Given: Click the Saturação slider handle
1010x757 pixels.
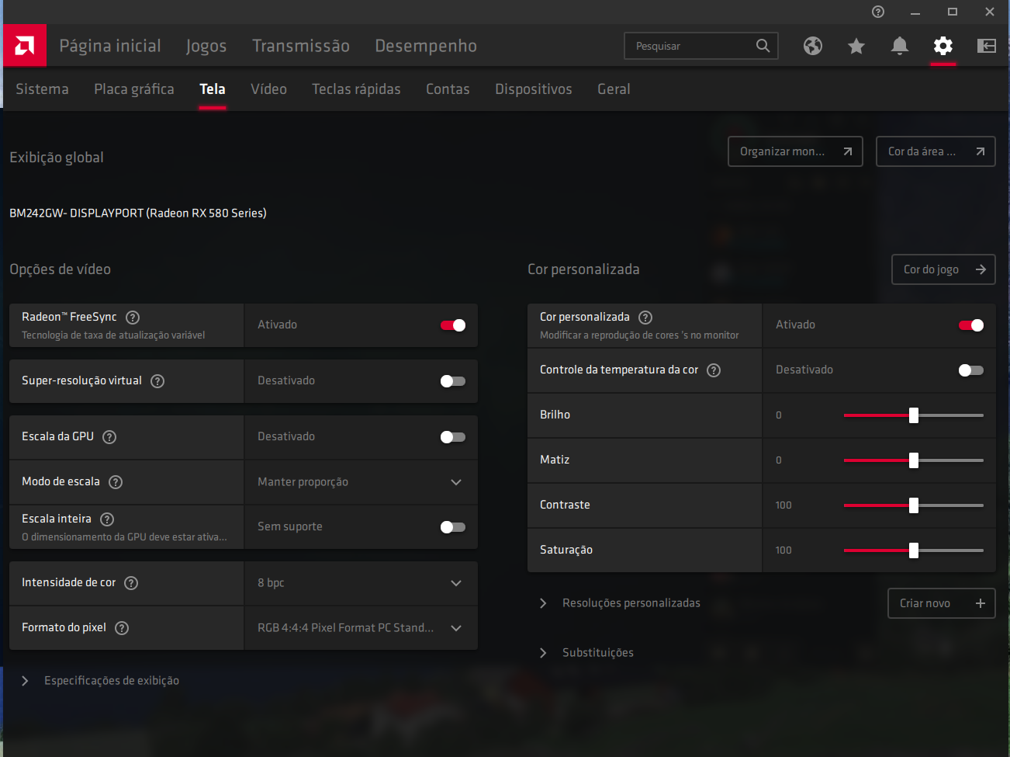Looking at the screenshot, I should (x=914, y=550).
